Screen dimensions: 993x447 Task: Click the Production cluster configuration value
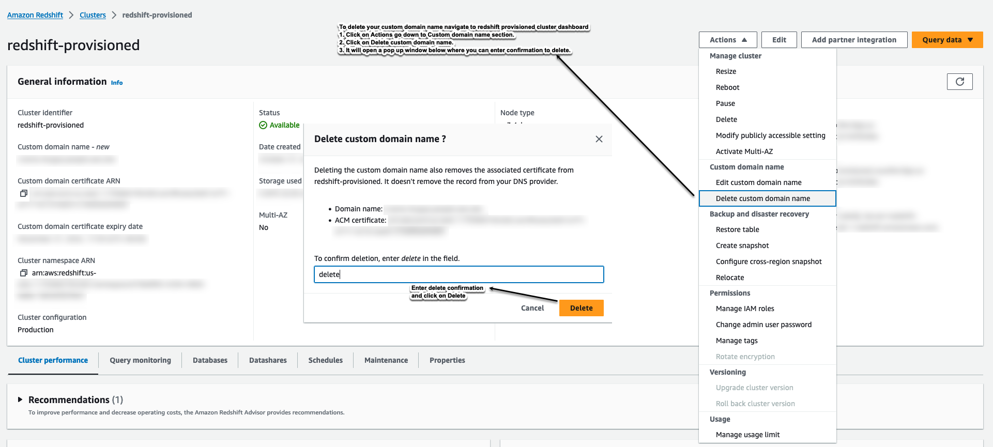(x=36, y=330)
